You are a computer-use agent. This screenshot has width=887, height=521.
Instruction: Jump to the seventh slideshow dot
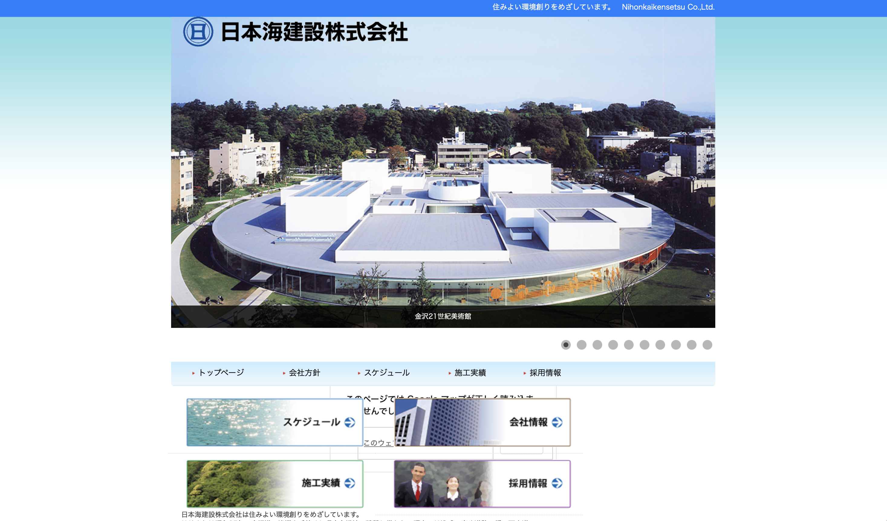pyautogui.click(x=660, y=345)
